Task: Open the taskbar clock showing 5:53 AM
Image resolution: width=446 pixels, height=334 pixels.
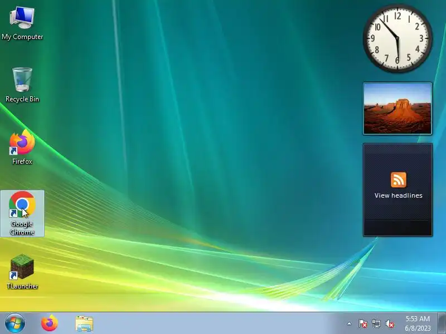Action: [418, 323]
